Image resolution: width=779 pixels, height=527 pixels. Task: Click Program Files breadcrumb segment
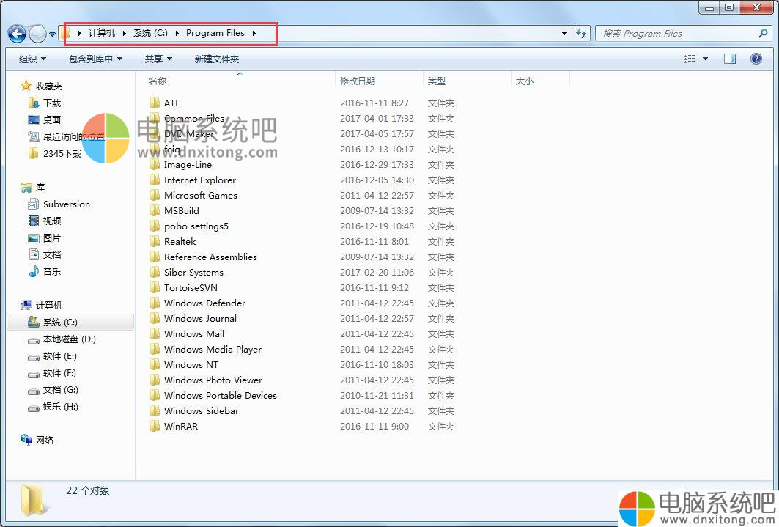pos(215,33)
